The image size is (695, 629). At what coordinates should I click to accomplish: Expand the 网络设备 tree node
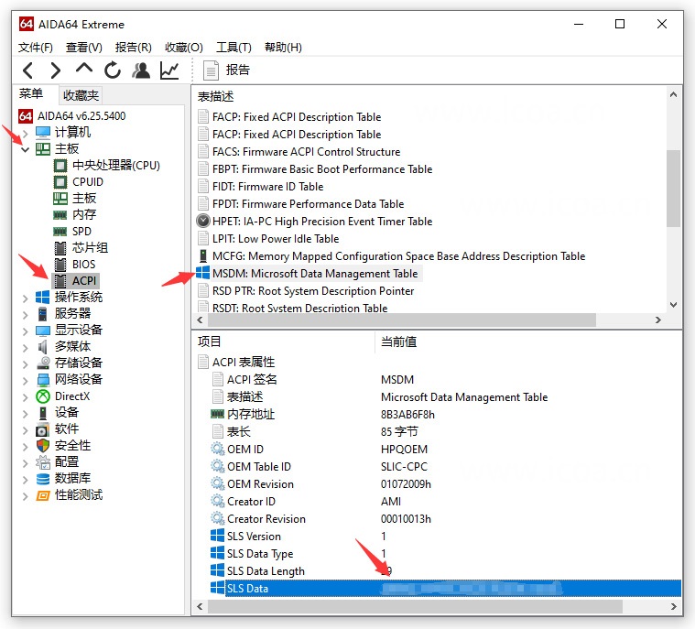pyautogui.click(x=26, y=380)
